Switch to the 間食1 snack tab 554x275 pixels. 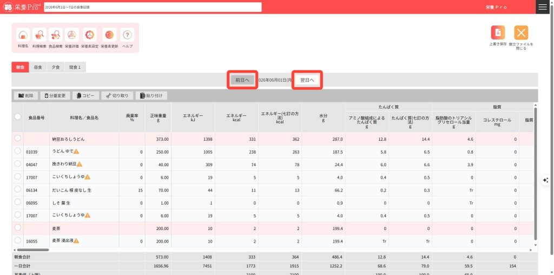point(75,67)
